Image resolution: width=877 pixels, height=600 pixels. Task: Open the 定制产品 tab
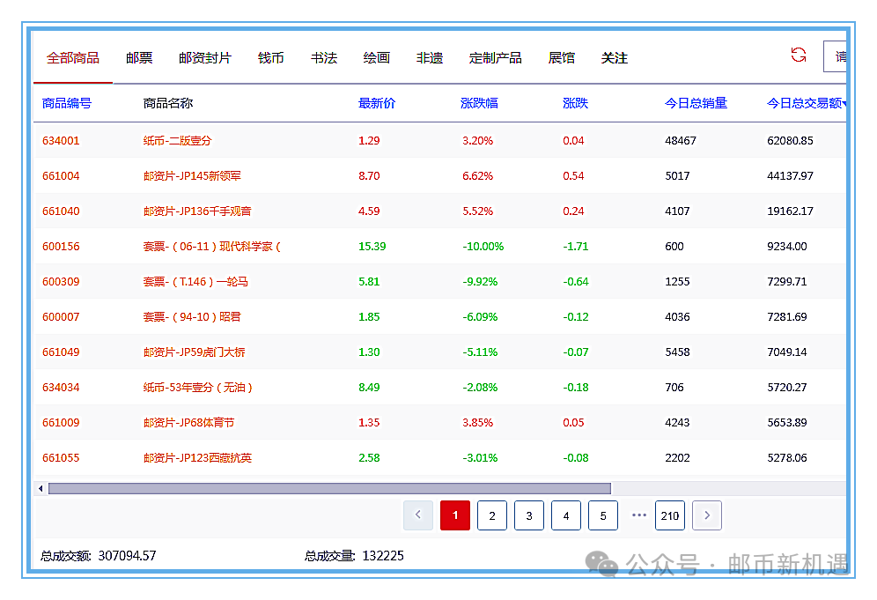496,58
